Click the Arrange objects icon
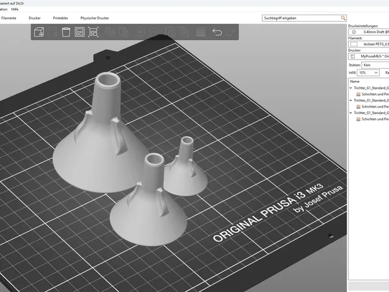Screen dimensions: 389x292 click(80, 32)
